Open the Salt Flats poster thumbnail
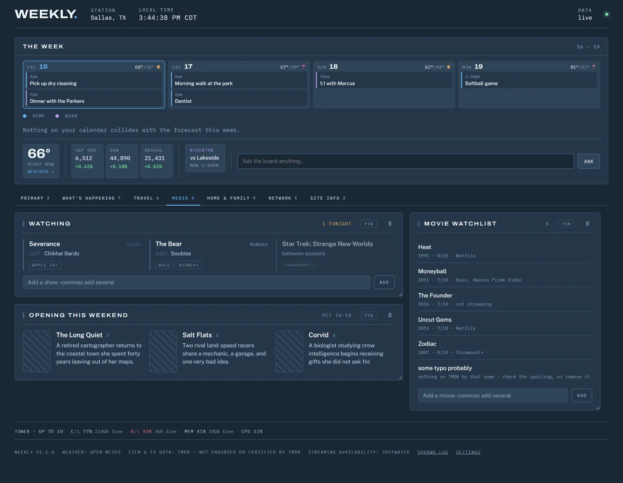Image resolution: width=623 pixels, height=483 pixels. point(163,352)
